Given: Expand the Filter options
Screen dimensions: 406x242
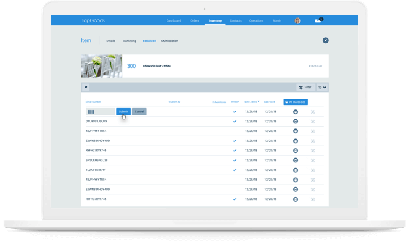Looking at the screenshot, I should click(305, 87).
